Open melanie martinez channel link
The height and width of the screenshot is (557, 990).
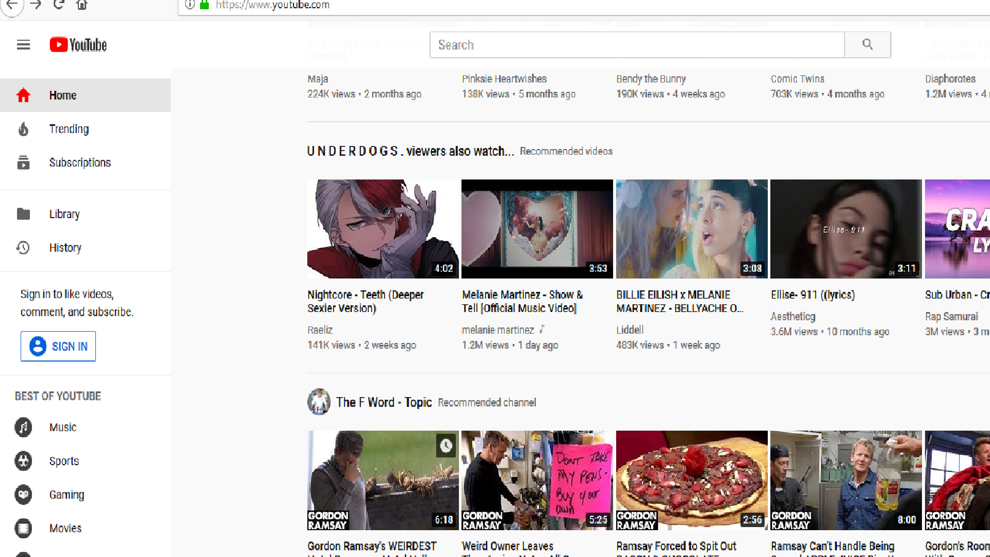(498, 330)
